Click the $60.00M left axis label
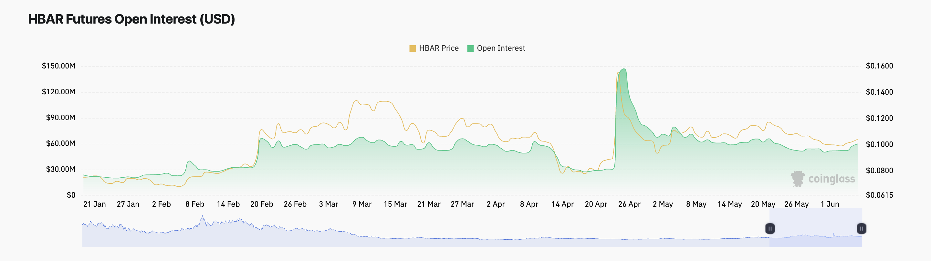 [x=60, y=143]
